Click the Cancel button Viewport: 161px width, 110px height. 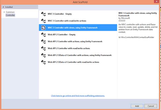pos(151,106)
